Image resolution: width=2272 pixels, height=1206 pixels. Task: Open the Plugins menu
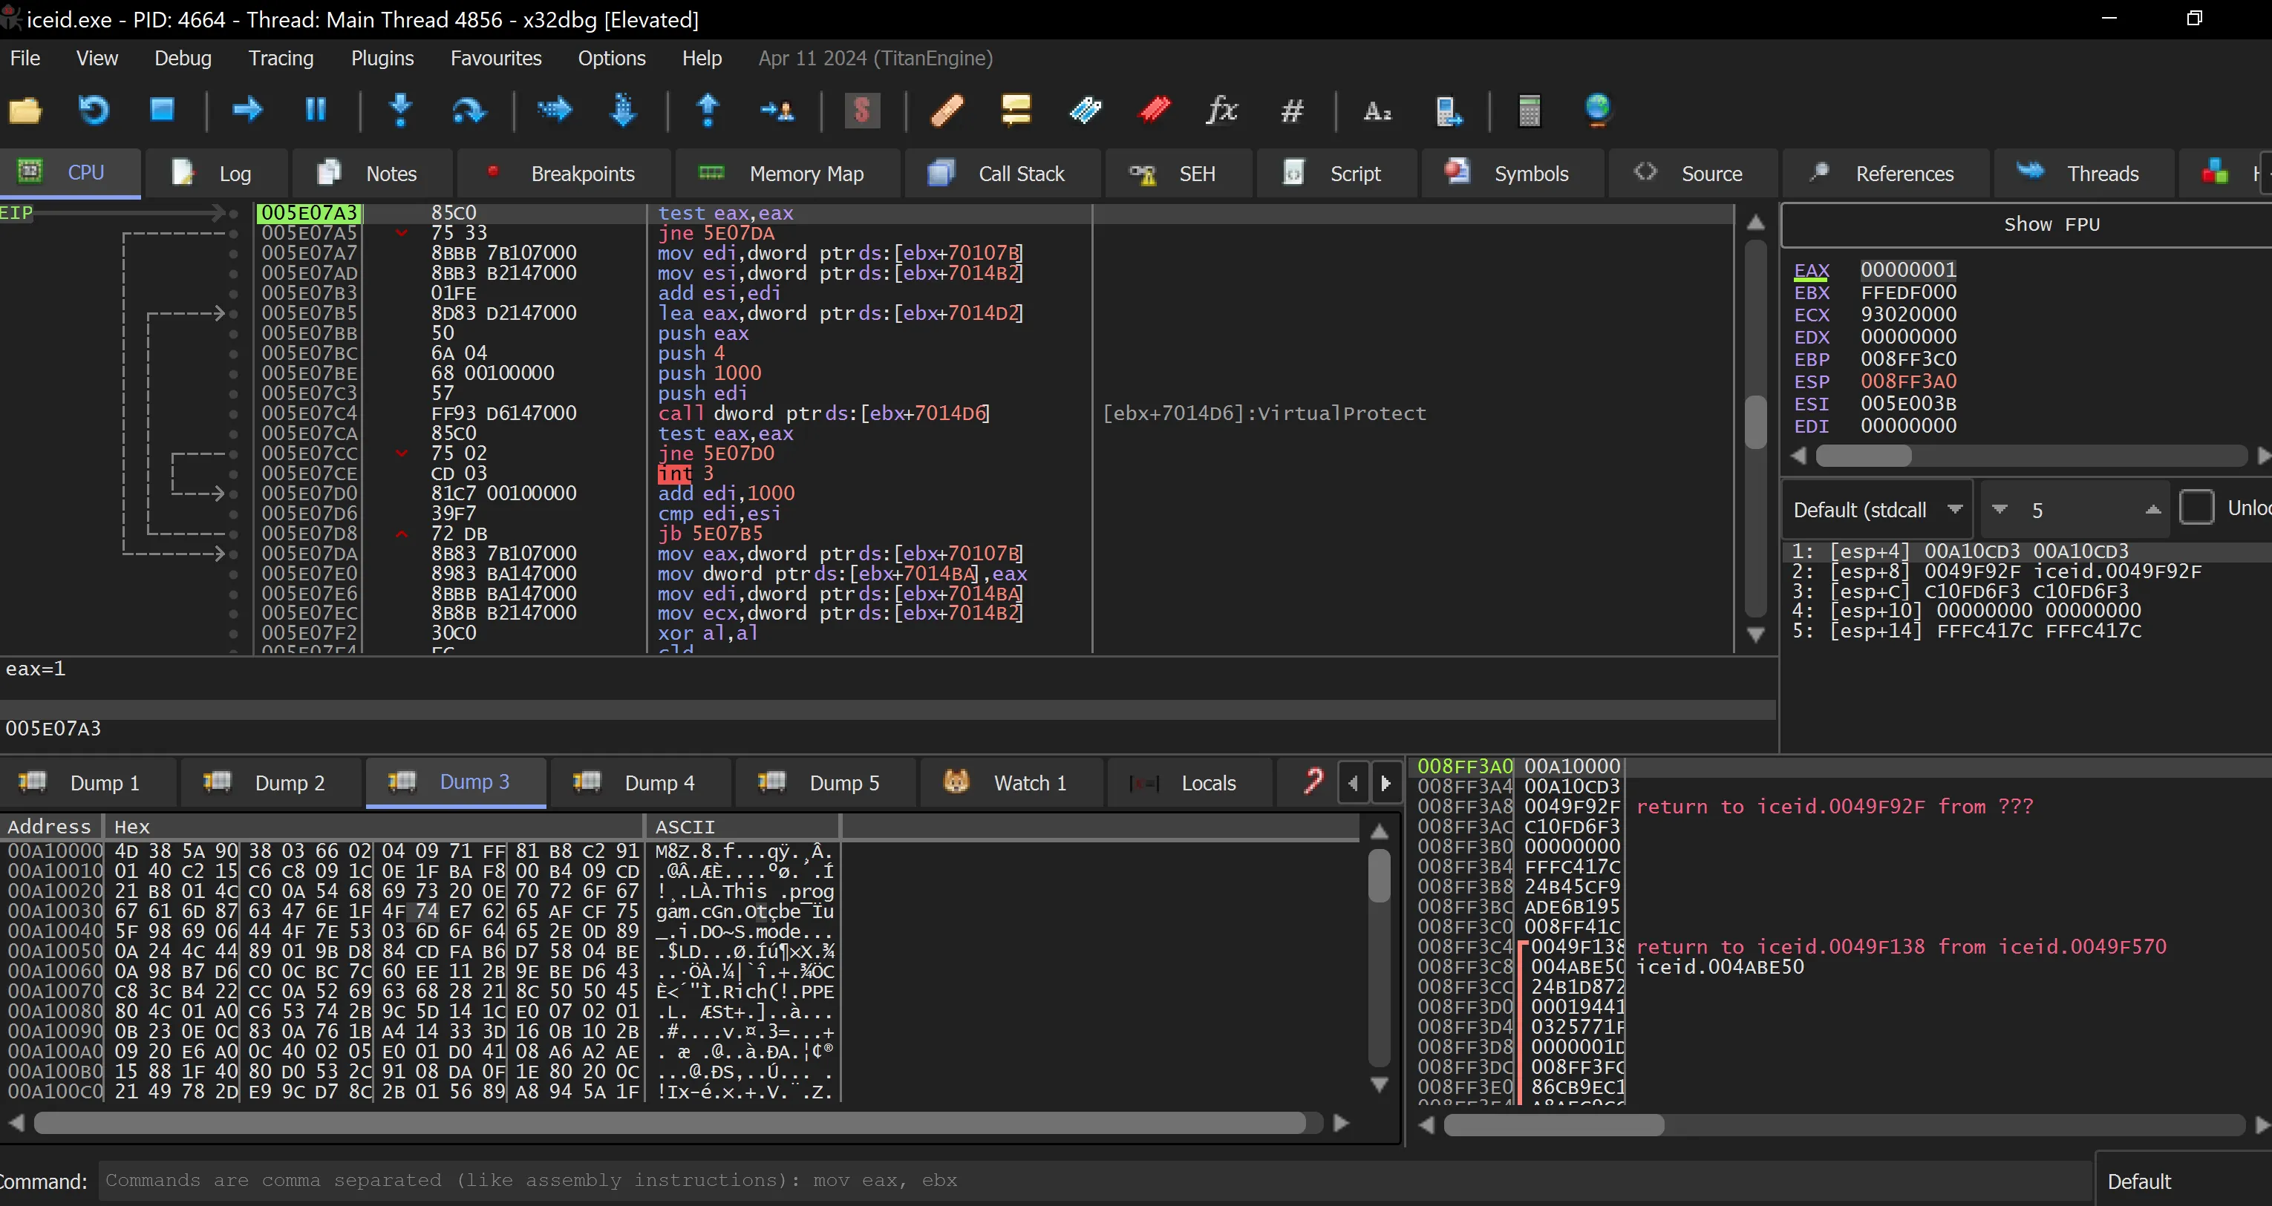[x=382, y=58]
